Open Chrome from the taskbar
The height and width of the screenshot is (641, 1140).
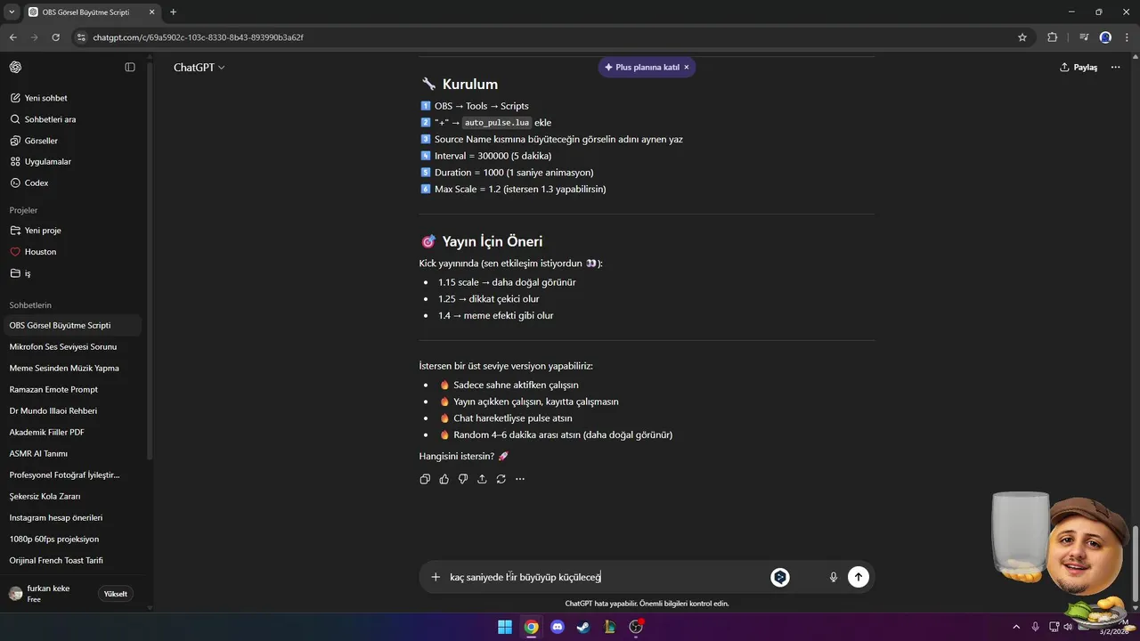click(x=531, y=627)
